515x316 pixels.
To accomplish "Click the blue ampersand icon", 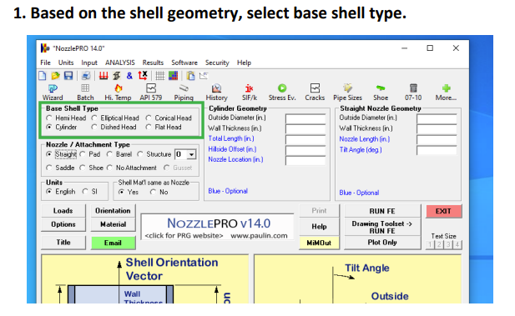I will (x=129, y=76).
